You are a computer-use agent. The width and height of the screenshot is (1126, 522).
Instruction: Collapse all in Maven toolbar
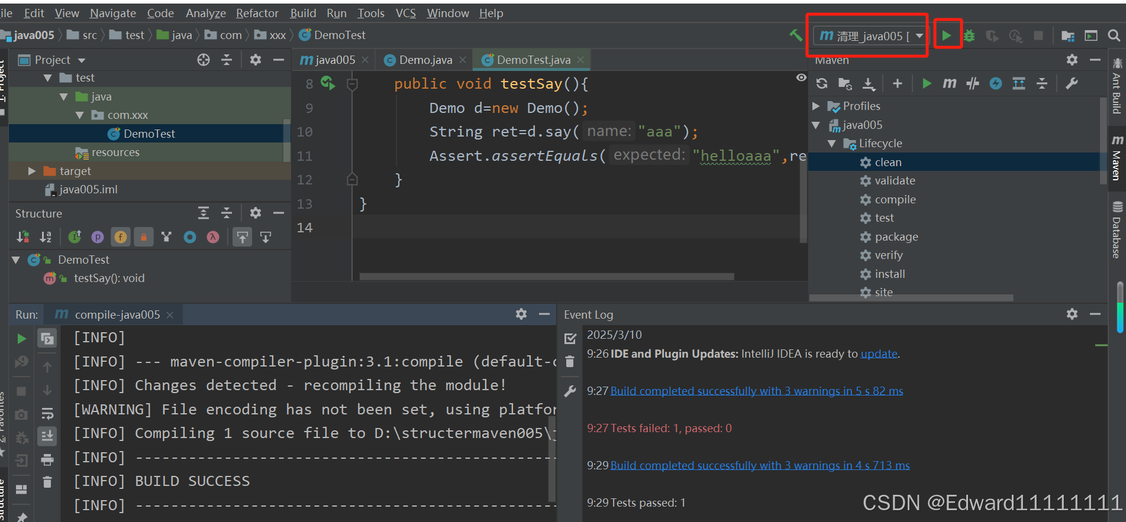coord(1042,84)
